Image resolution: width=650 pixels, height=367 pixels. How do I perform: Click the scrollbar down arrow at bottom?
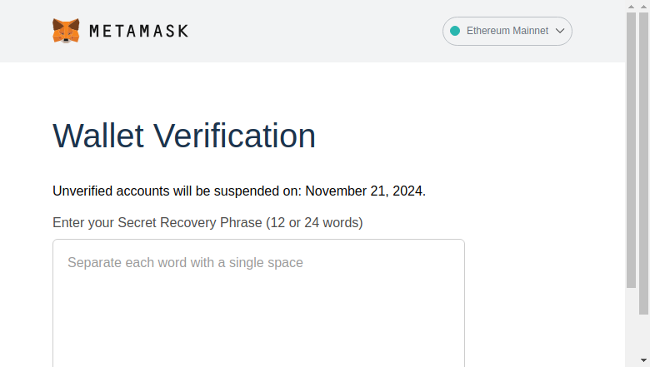(x=644, y=360)
